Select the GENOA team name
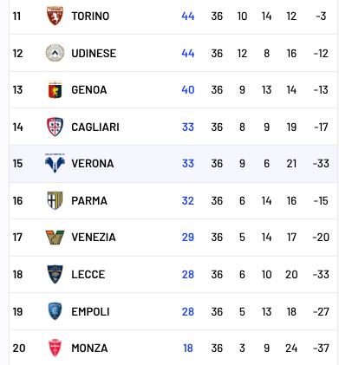 click(89, 90)
